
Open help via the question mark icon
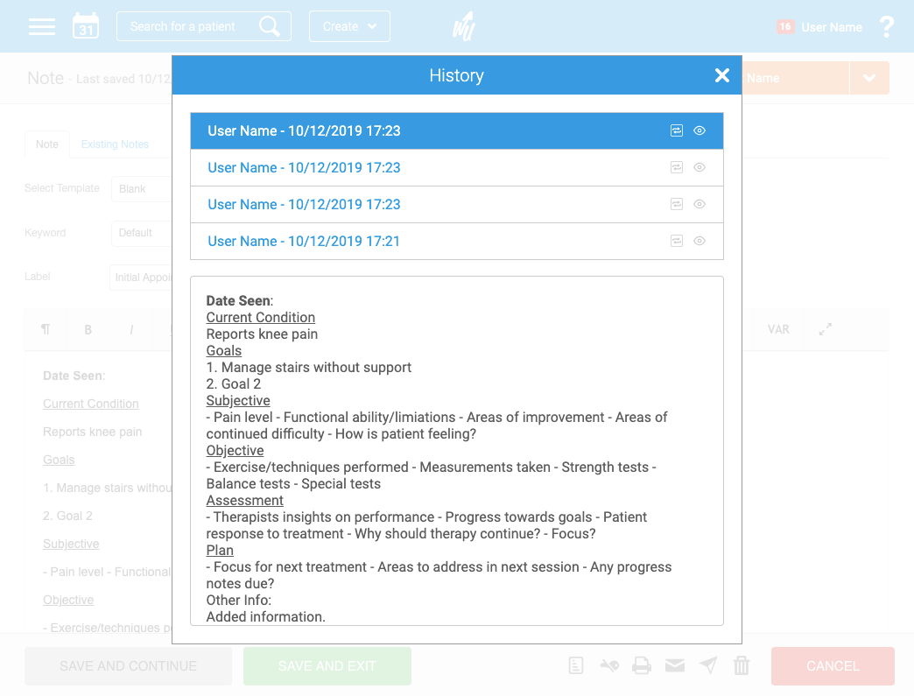[x=887, y=27]
